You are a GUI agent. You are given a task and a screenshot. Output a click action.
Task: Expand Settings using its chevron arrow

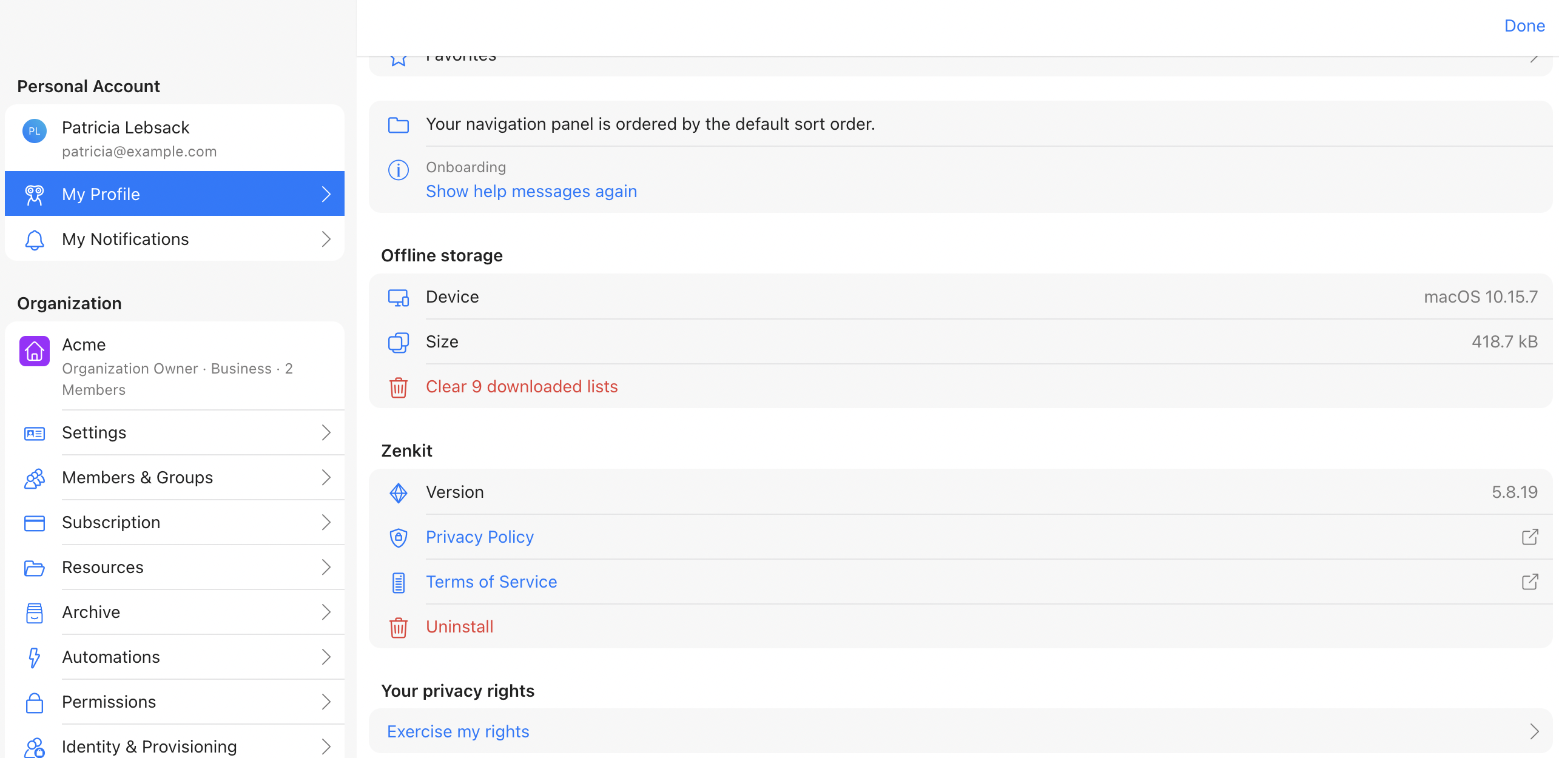[x=326, y=432]
